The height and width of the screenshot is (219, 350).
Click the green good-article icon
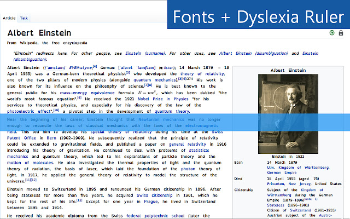pyautogui.click(x=332, y=33)
